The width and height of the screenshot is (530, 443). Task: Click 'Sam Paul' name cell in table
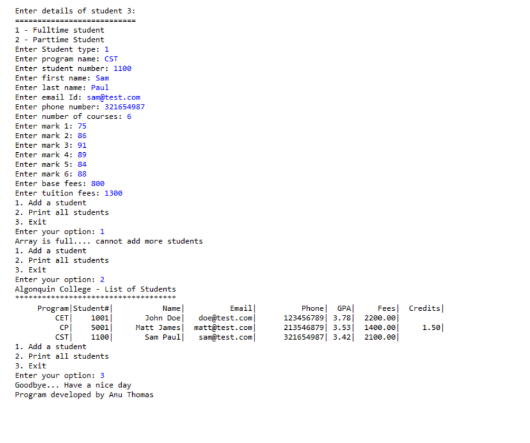(x=163, y=337)
